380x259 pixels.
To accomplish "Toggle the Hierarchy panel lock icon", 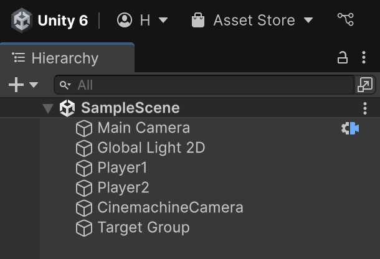I will [x=343, y=58].
